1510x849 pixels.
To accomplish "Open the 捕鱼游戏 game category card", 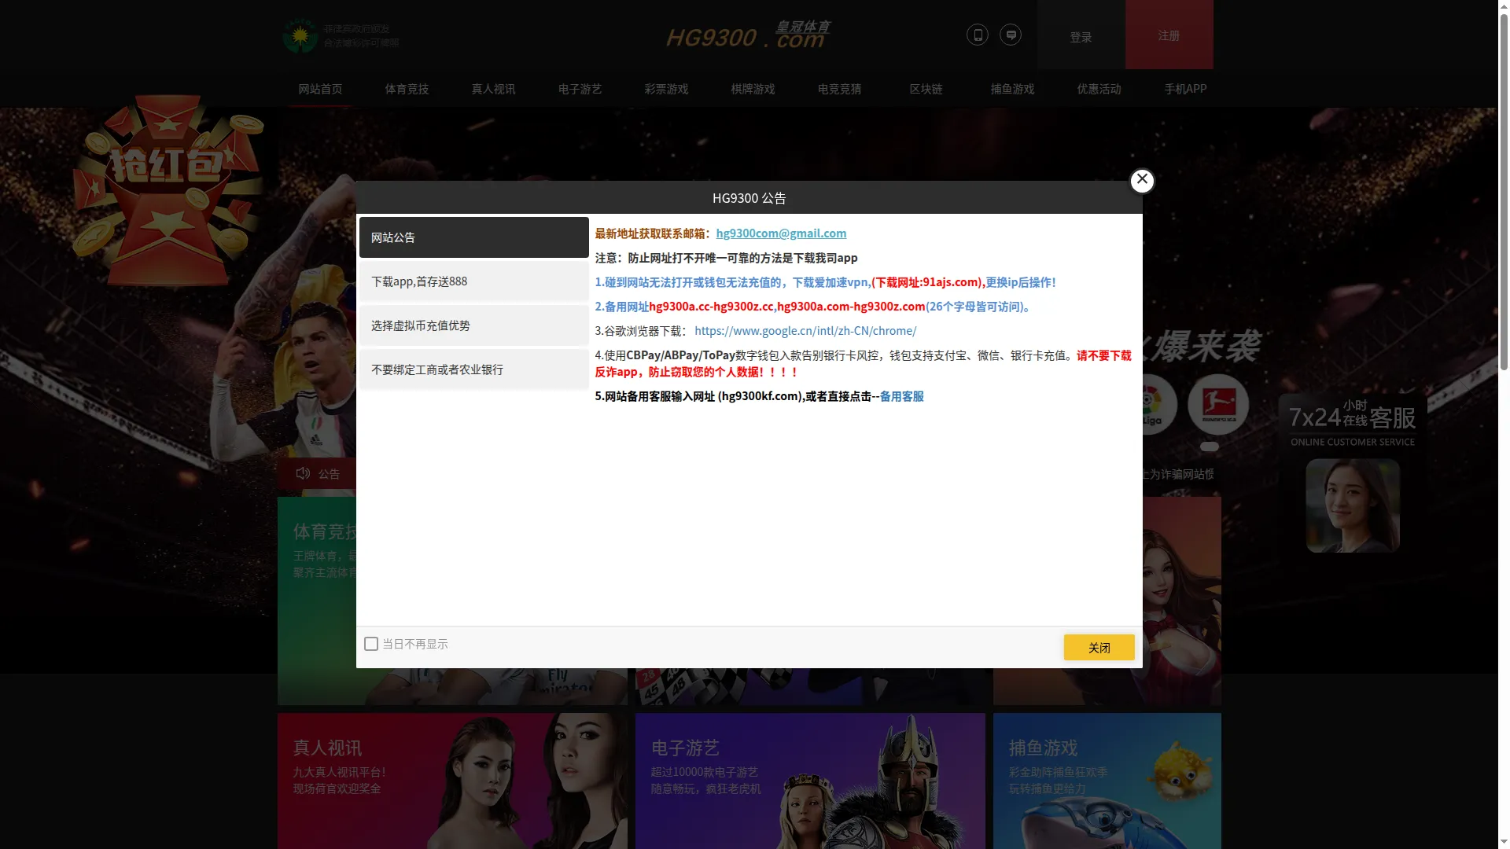I will (1107, 781).
